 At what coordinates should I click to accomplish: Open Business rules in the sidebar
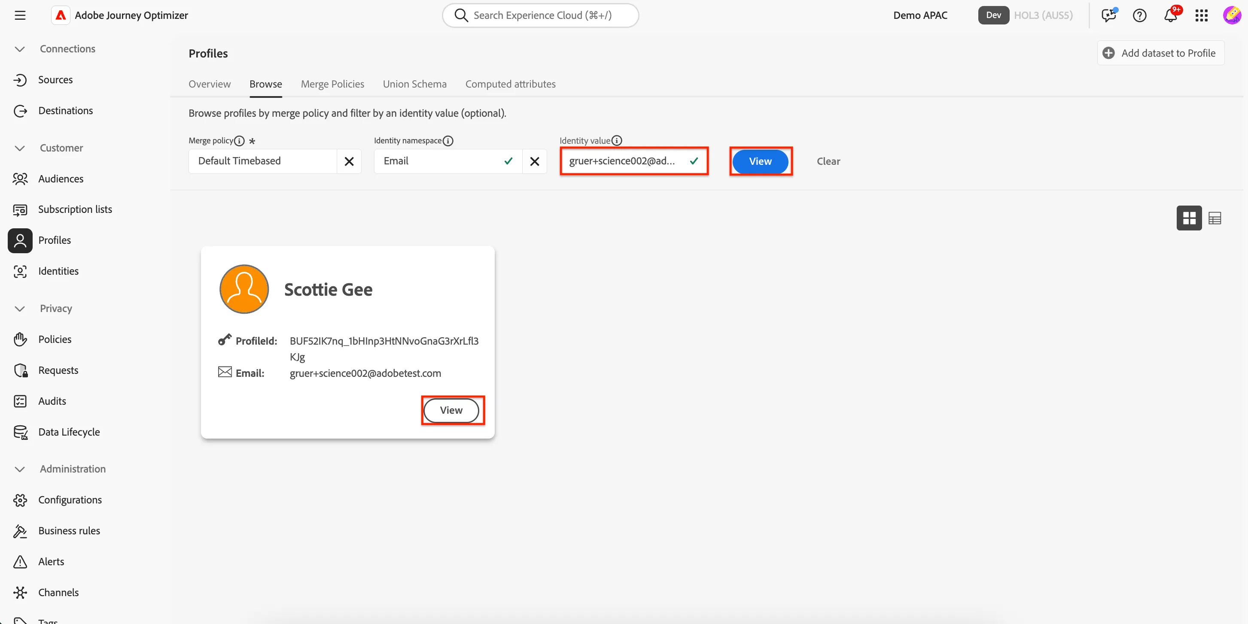click(x=69, y=530)
